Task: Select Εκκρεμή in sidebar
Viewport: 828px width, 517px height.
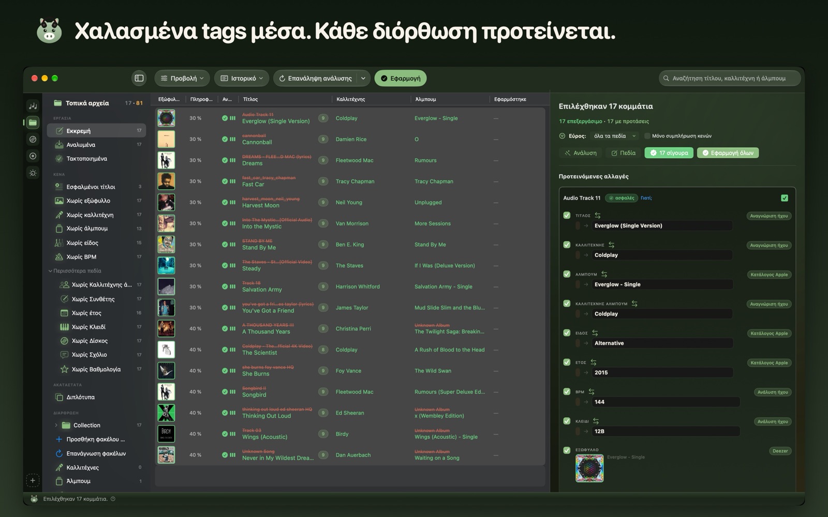Action: tap(97, 131)
